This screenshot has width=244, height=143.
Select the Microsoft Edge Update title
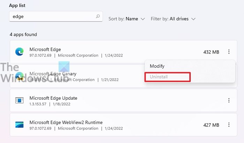click(x=53, y=98)
